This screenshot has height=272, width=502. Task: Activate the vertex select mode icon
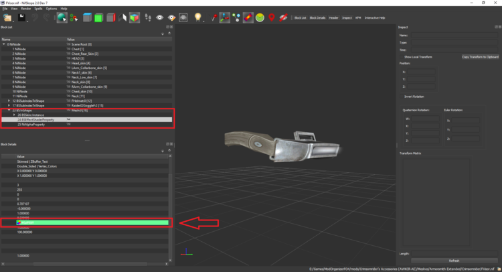click(x=74, y=17)
